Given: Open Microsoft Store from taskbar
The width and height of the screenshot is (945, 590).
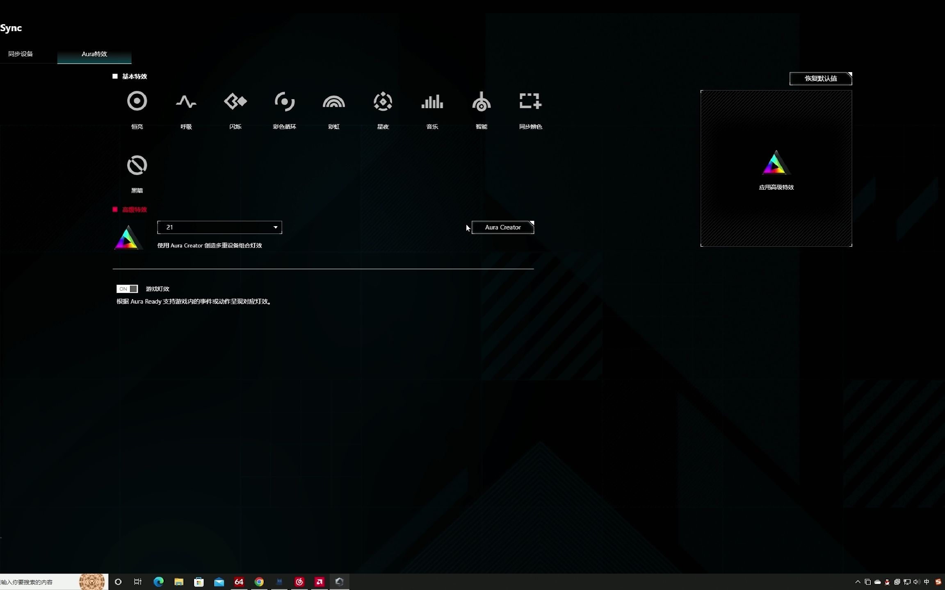Looking at the screenshot, I should coord(199,582).
